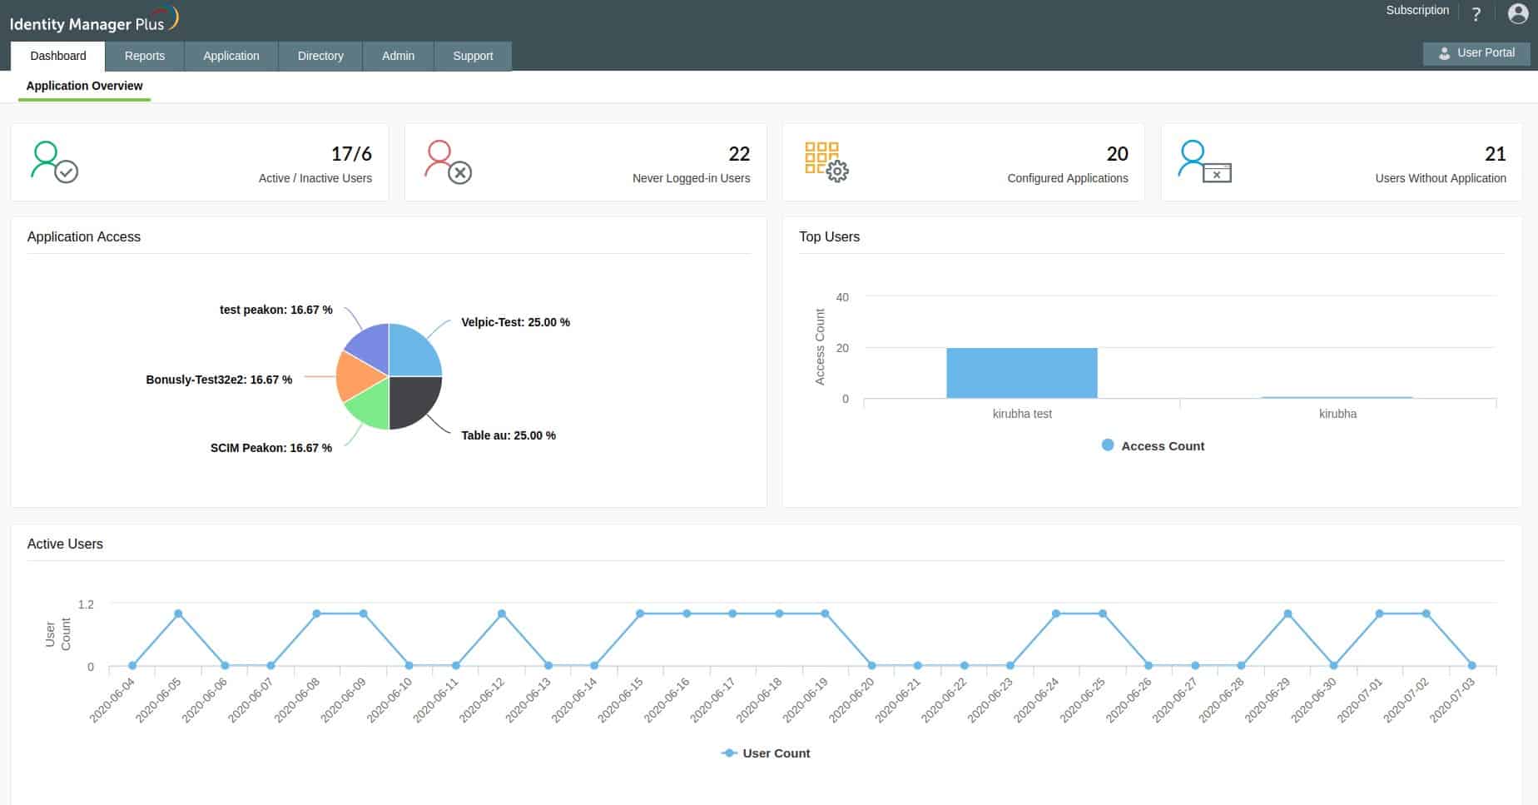
Task: Click the 2020-06-05 data point
Action: pyautogui.click(x=178, y=614)
